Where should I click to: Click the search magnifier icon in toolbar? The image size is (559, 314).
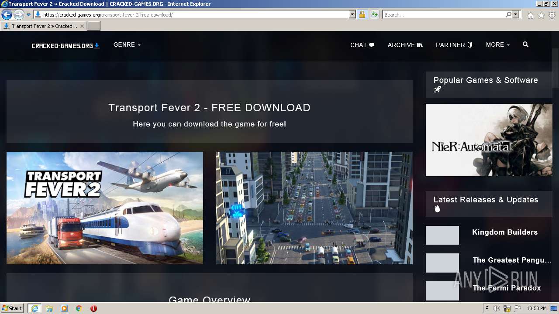[x=508, y=15]
